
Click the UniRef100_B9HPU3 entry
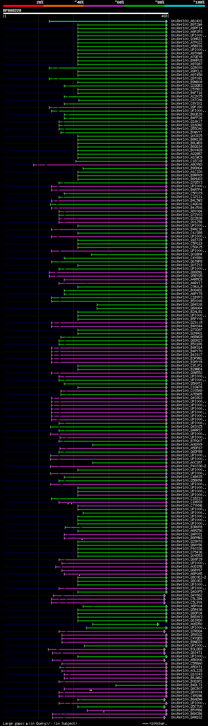[187, 61]
